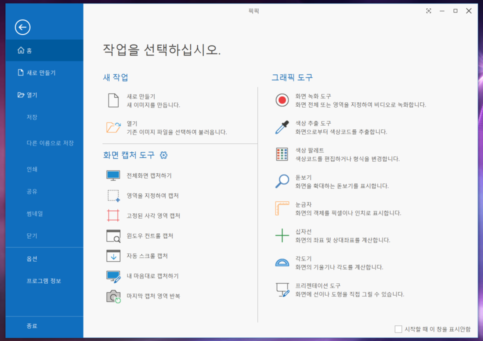Viewport: 483px width, 341px height.
Task: Click the window magnifier icon for 윈도우 컨트롤 캡처
Action: click(x=113, y=236)
